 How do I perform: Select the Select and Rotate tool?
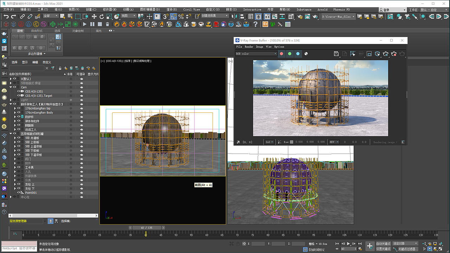click(x=102, y=16)
